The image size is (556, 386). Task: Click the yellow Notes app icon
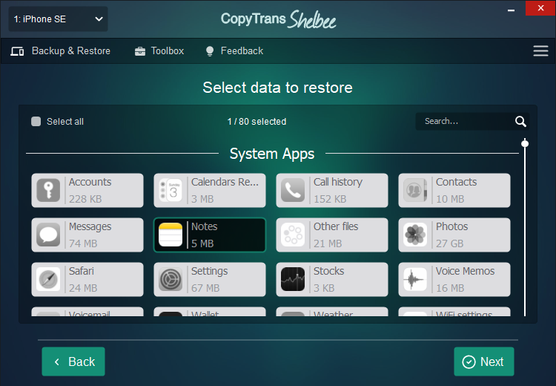point(171,235)
